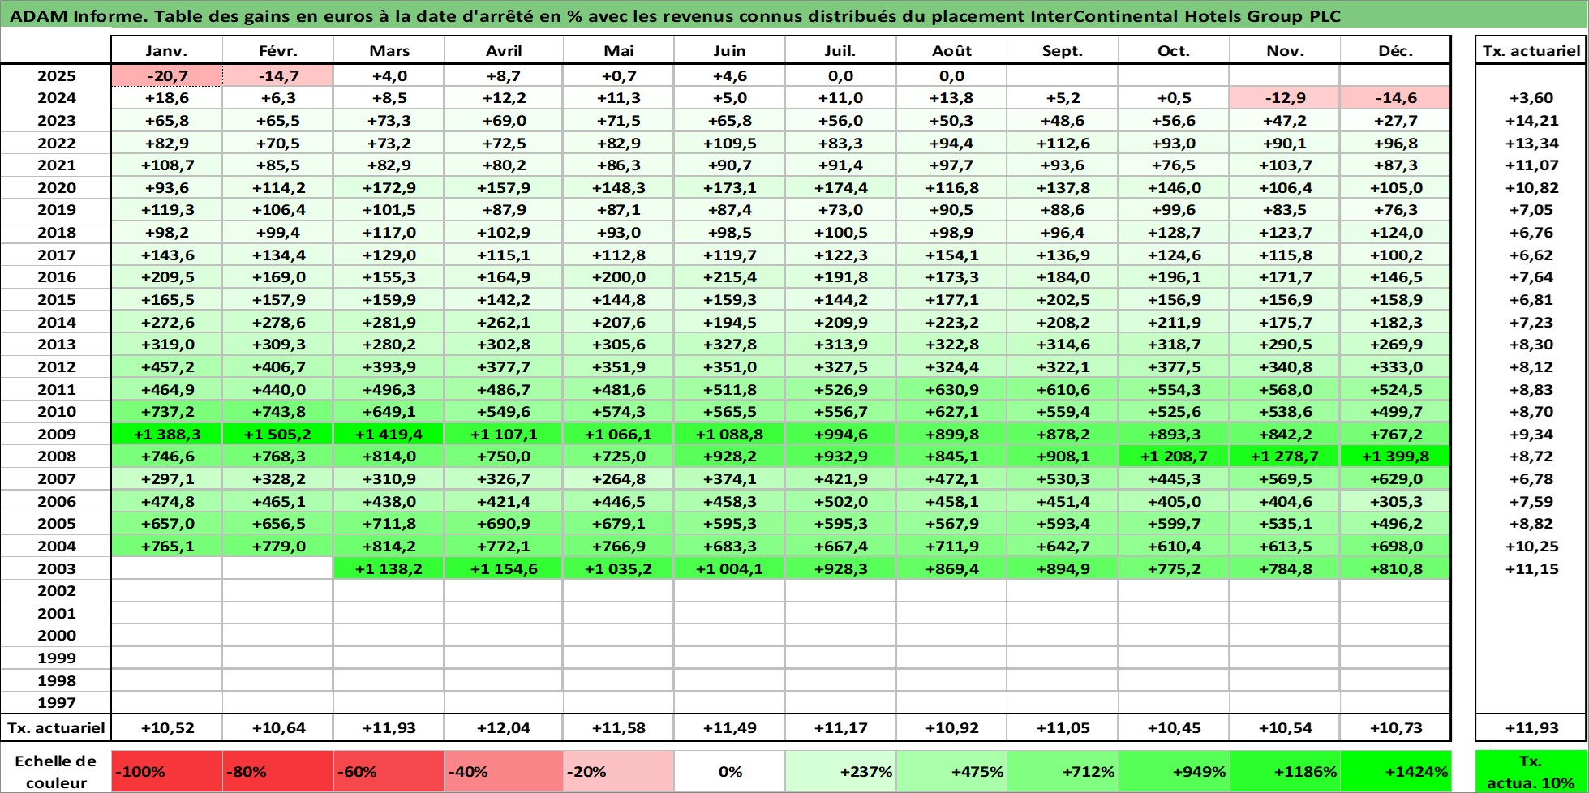Select the -80% color scale cell
The image size is (1589, 793).
pyautogui.click(x=277, y=772)
